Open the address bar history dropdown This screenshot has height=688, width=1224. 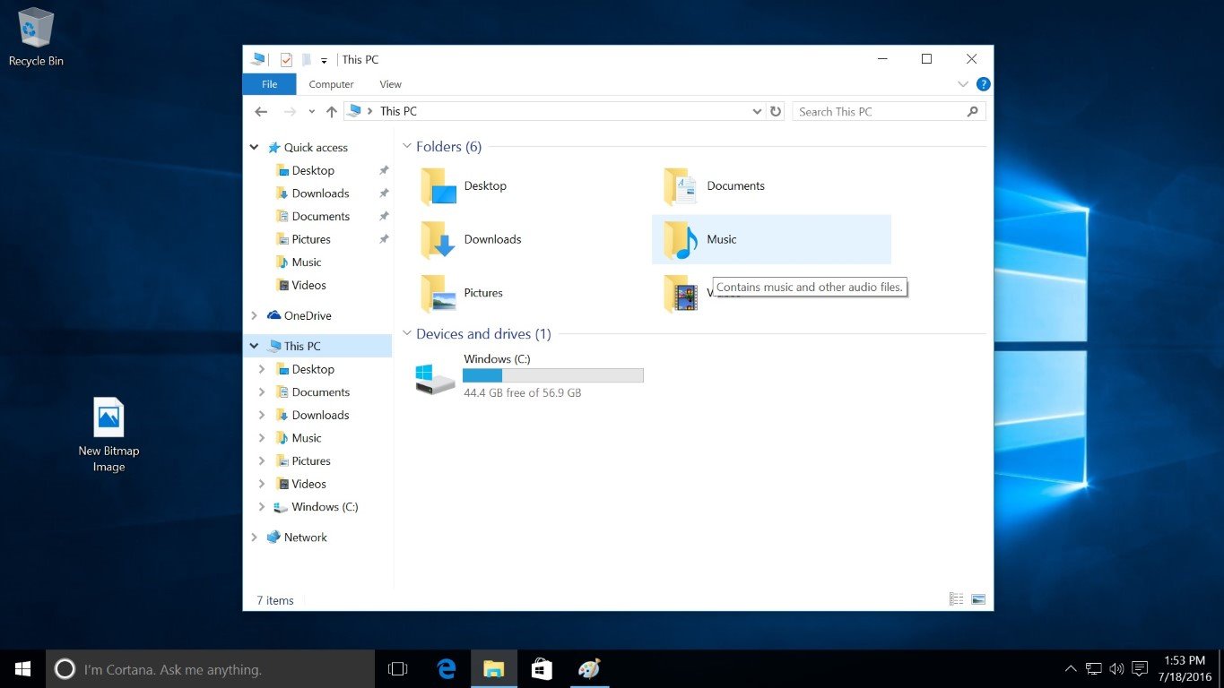click(x=757, y=112)
